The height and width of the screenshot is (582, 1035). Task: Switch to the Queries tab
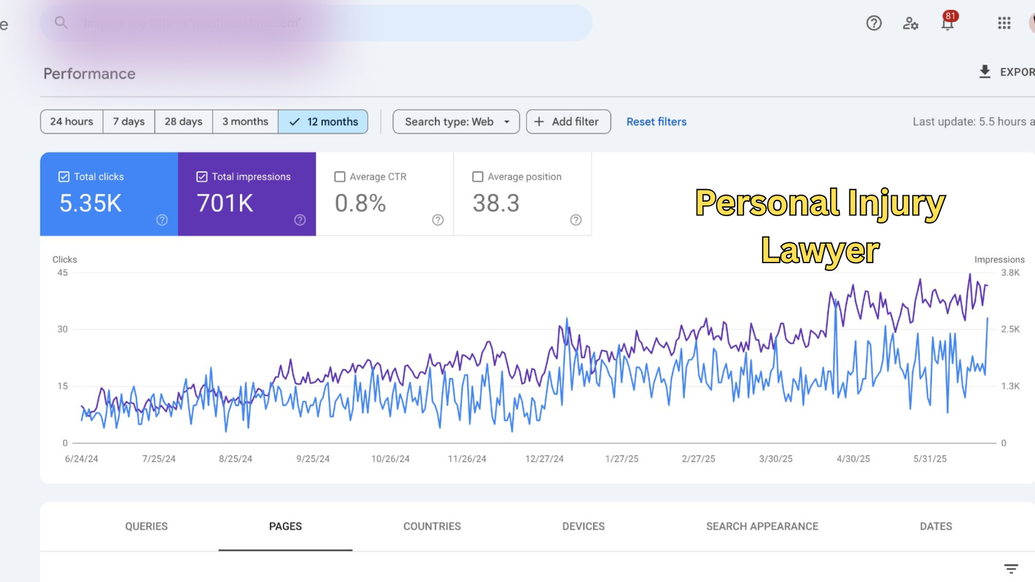(x=146, y=526)
